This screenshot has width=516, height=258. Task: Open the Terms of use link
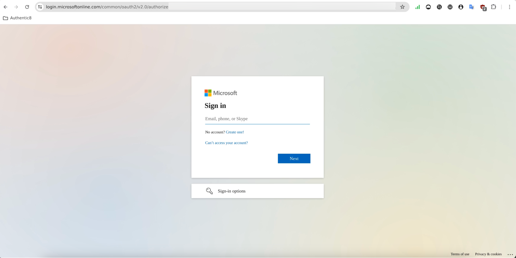460,254
